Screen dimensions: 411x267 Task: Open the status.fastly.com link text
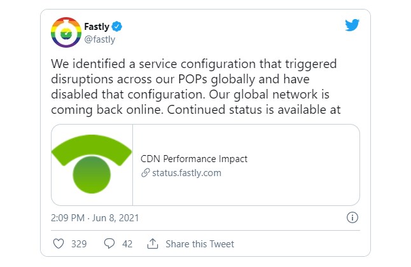[186, 173]
